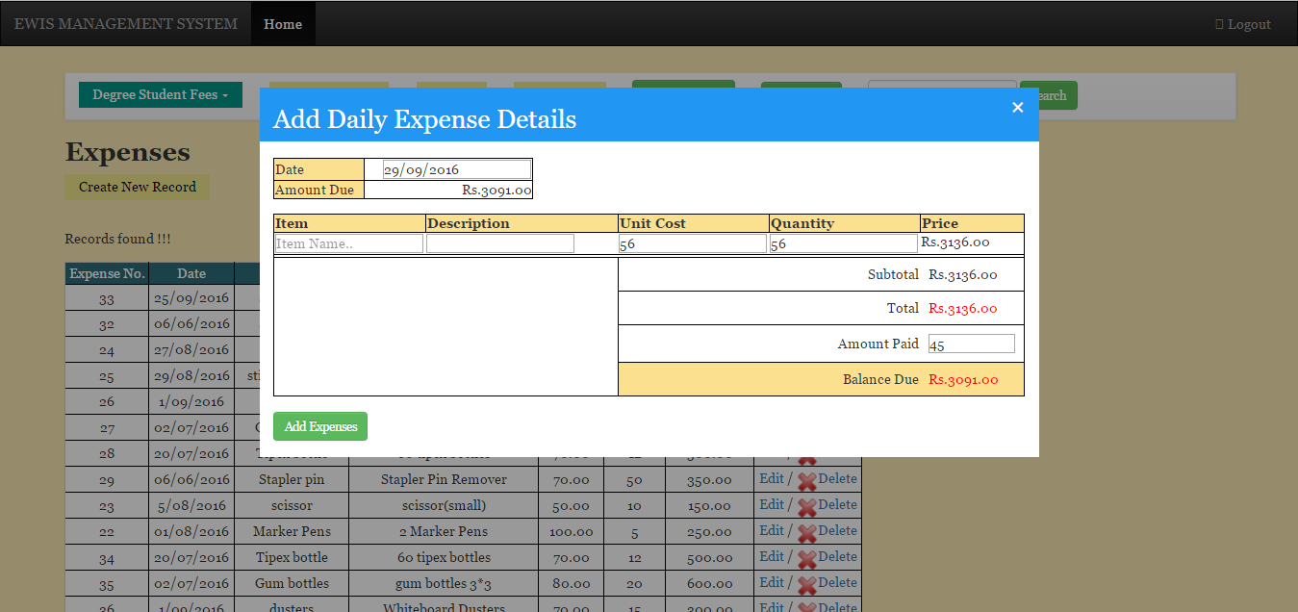Open EWIS MANAGEMENT SYSTEM home link

point(125,23)
